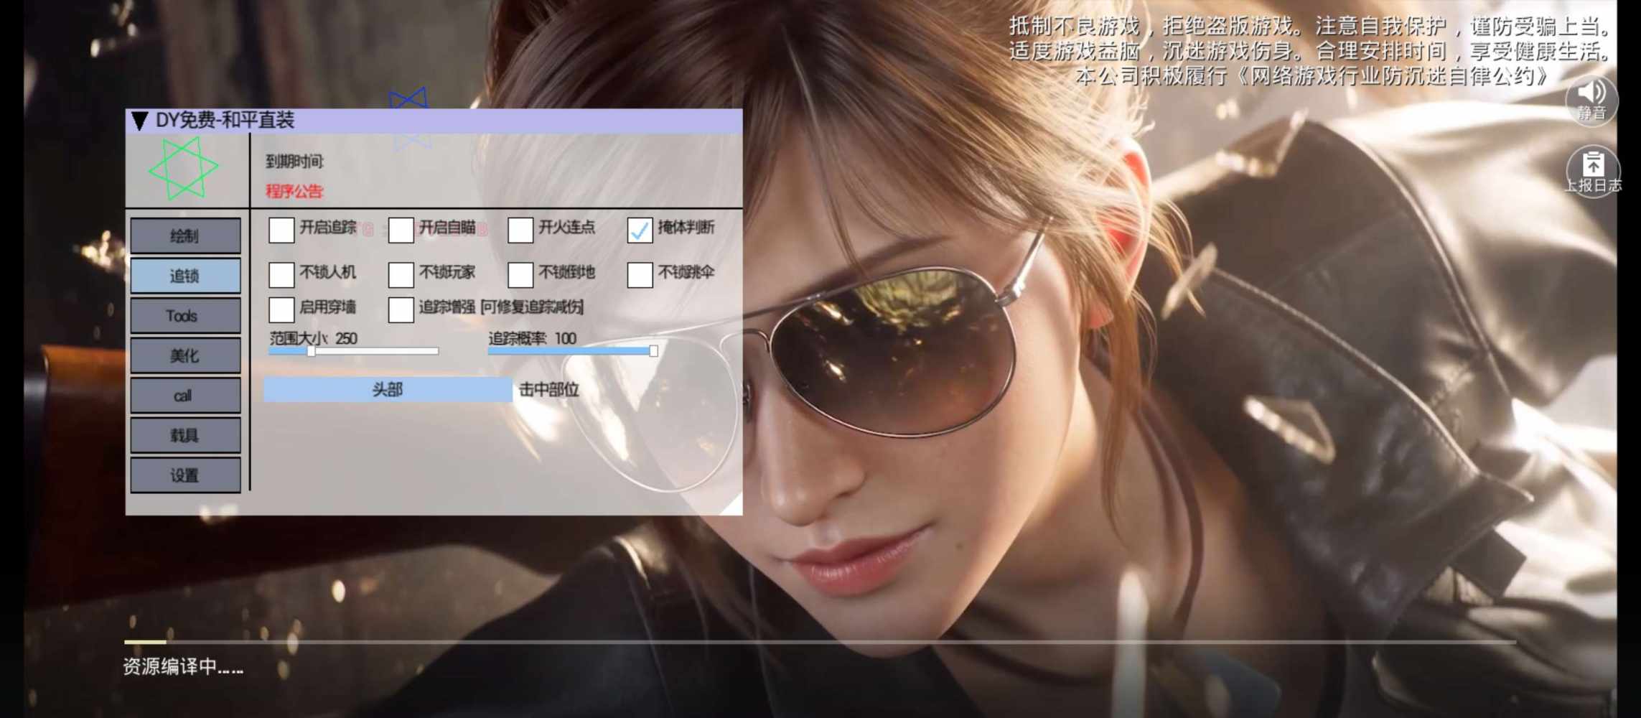The image size is (1641, 718).
Task: Click the 适度游戏益脑 notice line
Action: coord(1309,51)
